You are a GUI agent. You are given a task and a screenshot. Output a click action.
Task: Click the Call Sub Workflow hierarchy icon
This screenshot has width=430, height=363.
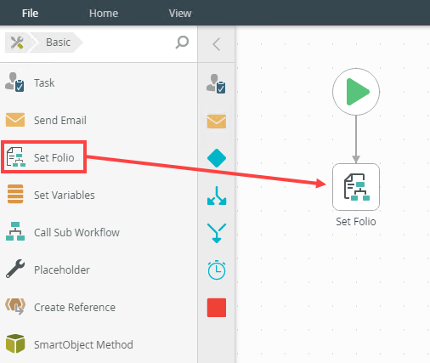15,231
